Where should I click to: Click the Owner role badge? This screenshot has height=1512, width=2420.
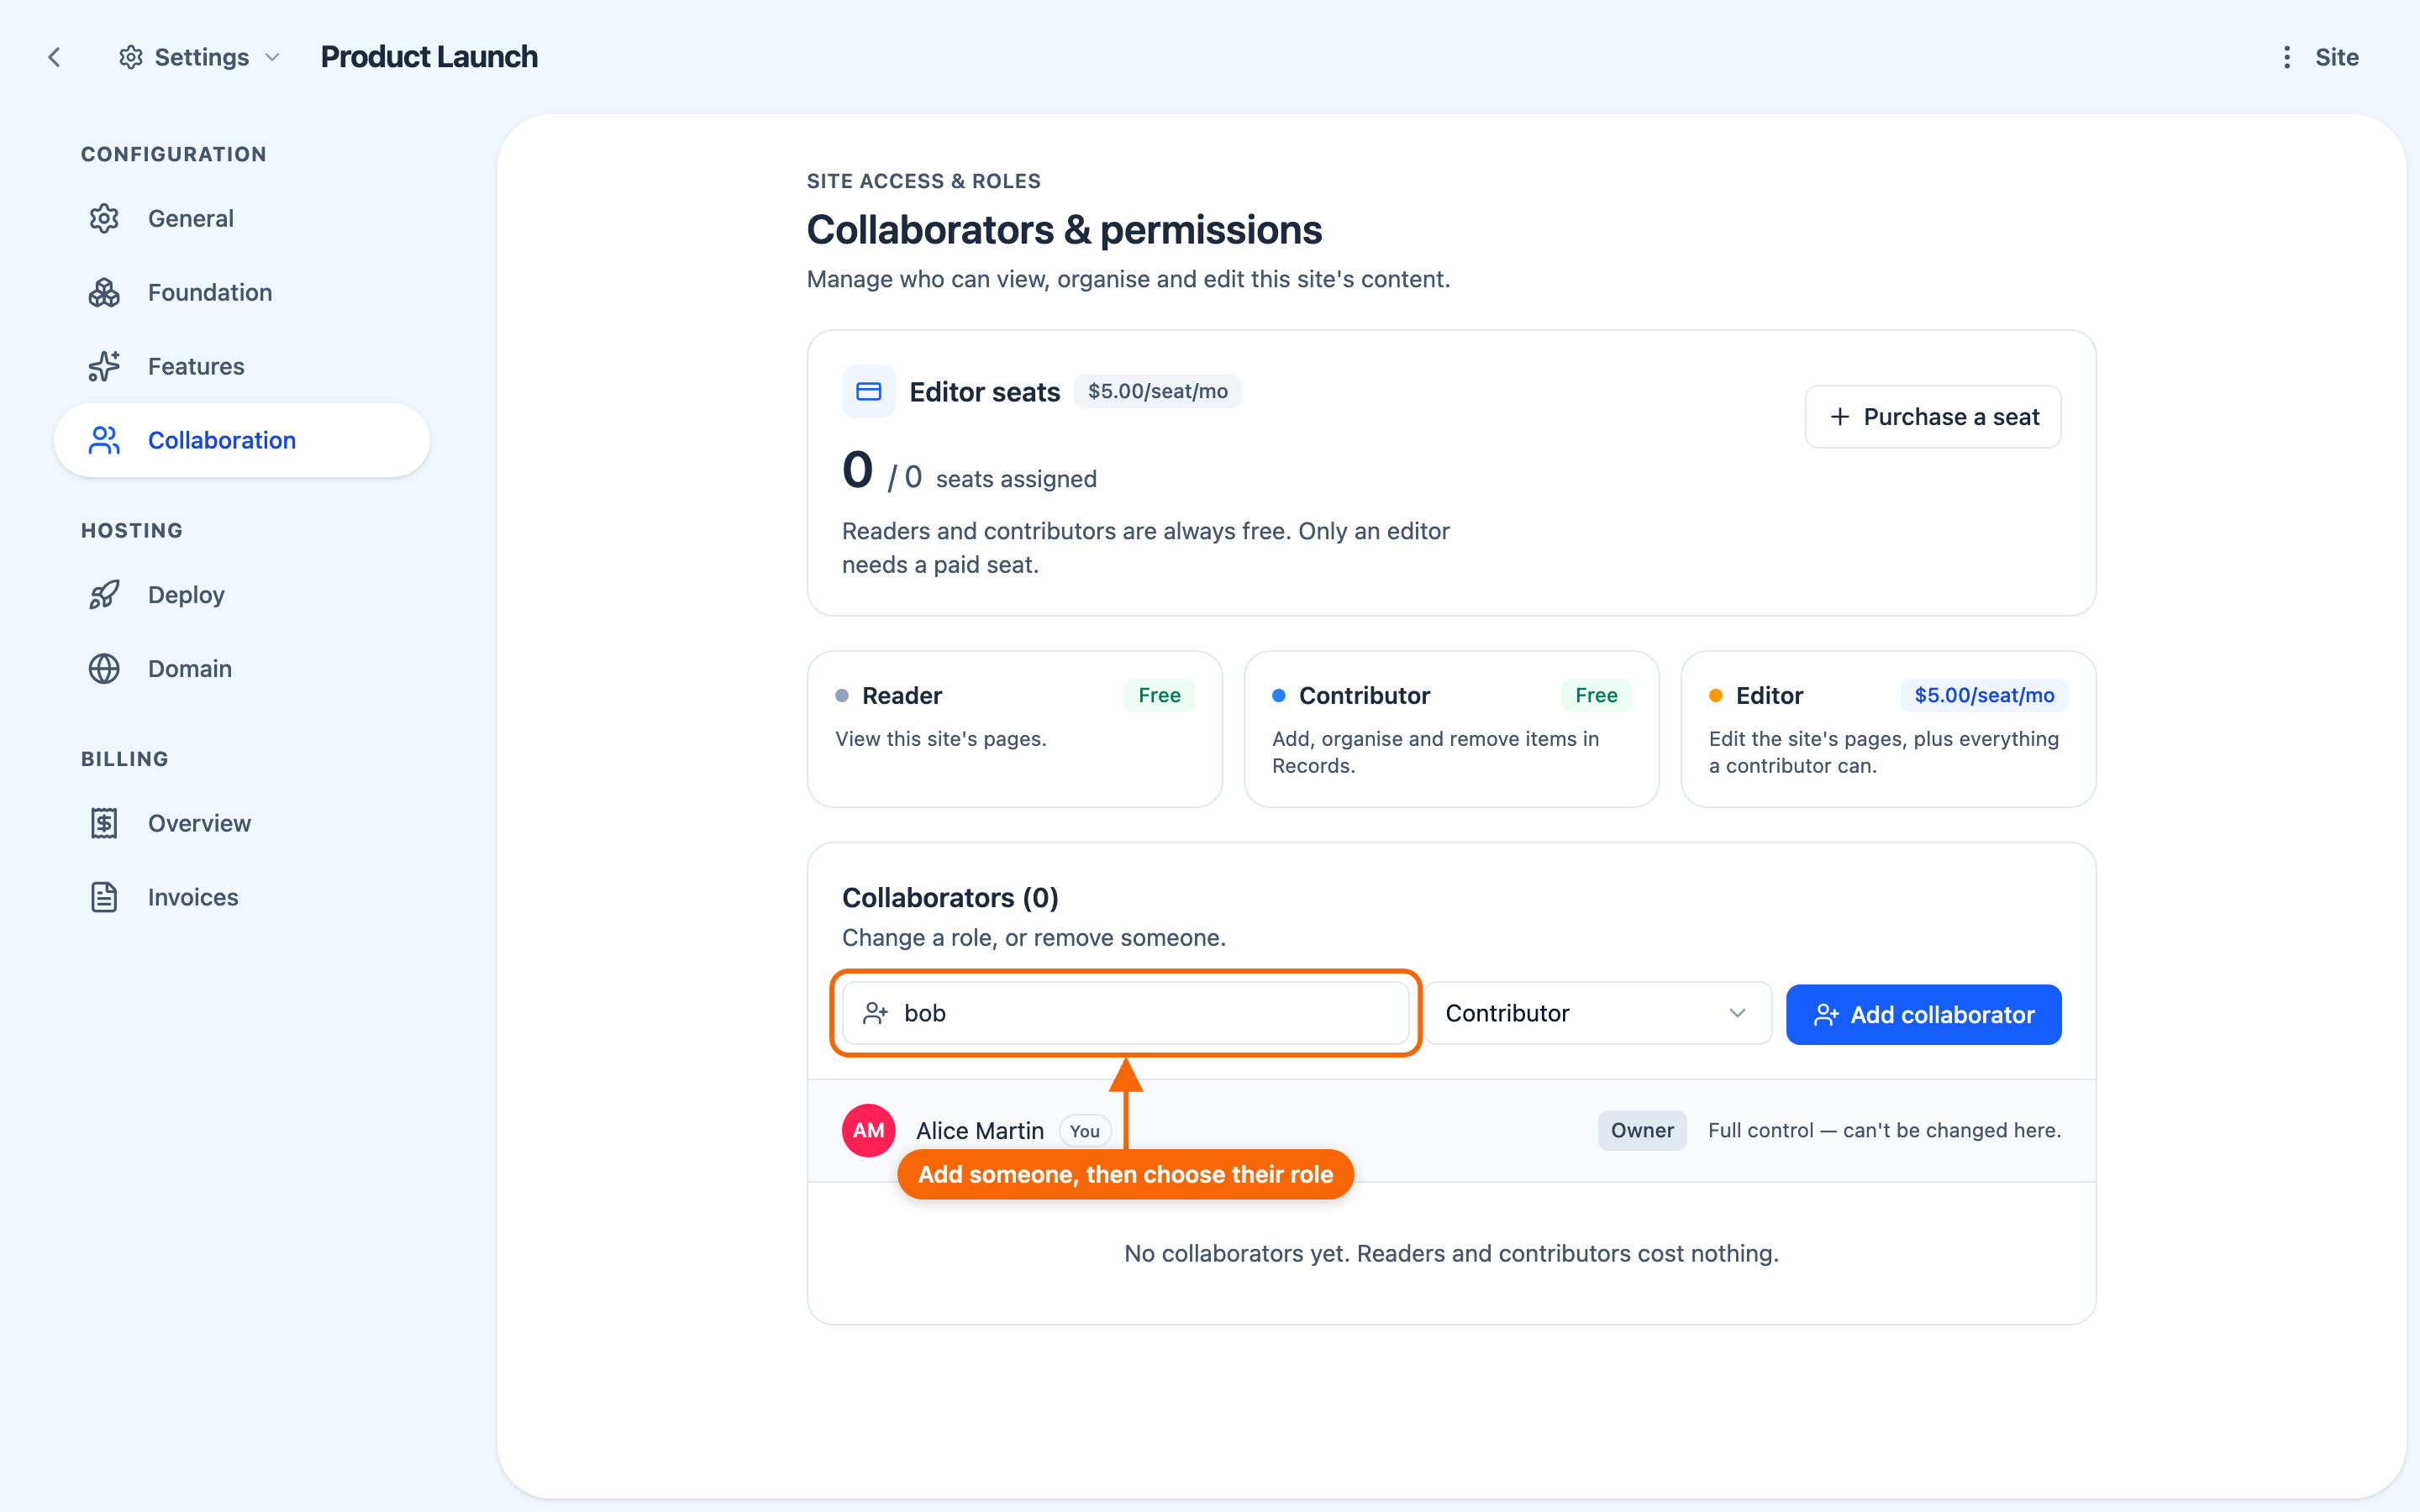point(1641,1130)
